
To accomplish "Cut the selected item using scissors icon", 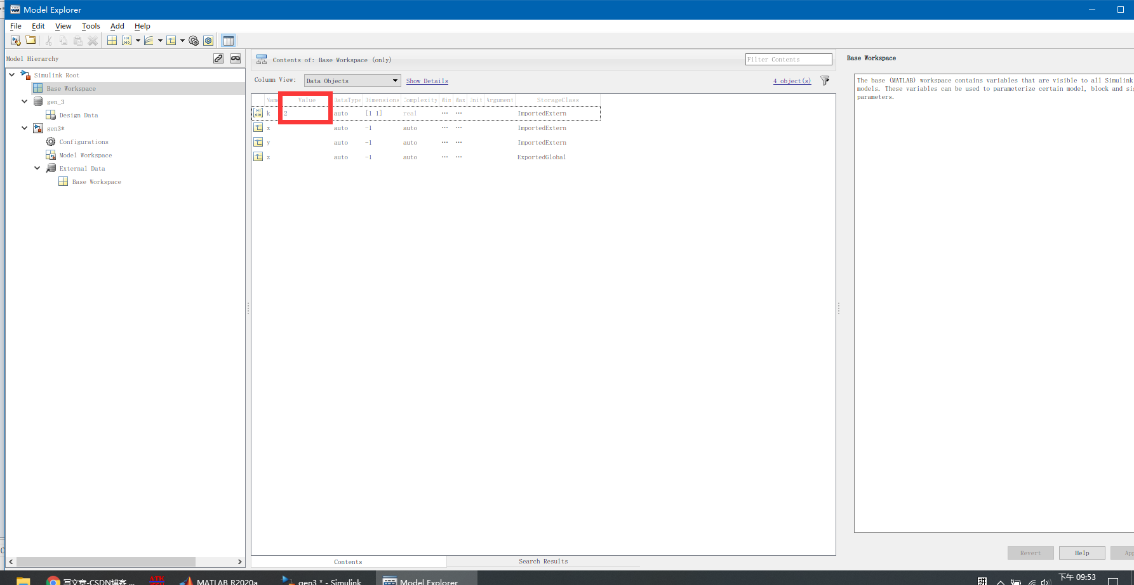I will click(48, 40).
